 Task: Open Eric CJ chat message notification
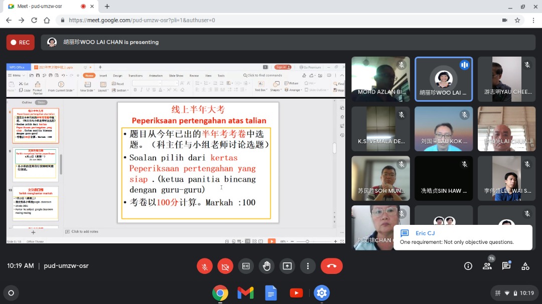click(462, 237)
